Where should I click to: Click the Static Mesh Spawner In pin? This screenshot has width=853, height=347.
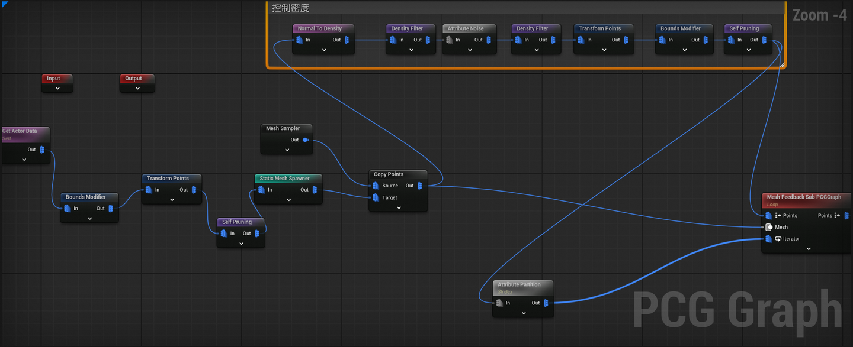point(261,190)
